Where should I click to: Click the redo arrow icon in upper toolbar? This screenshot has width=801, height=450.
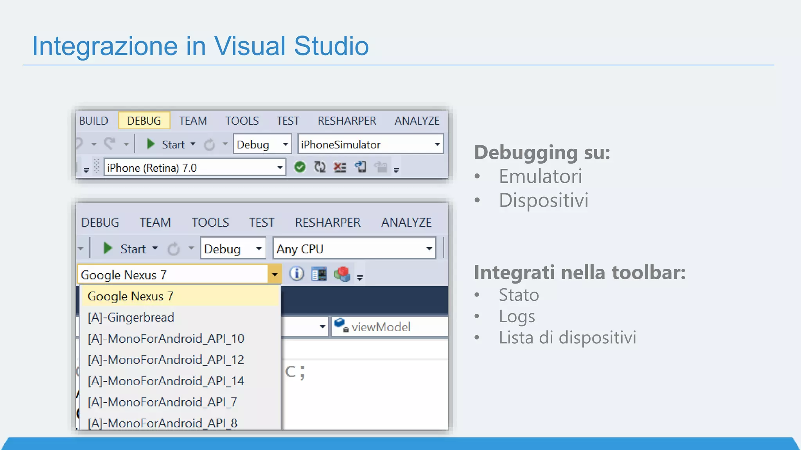[110, 144]
